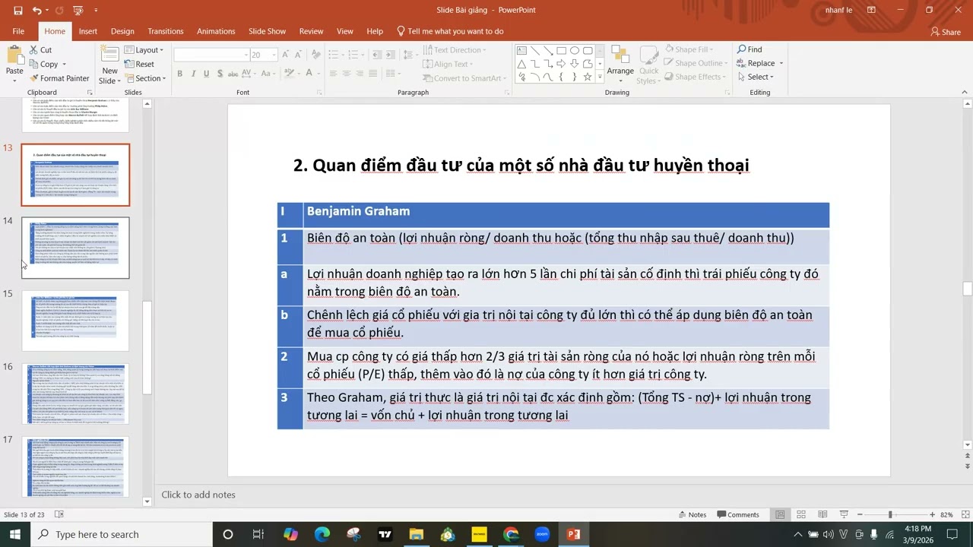Viewport: 973px width, 547px height.
Task: Open the font name combo box
Action: 211,55
